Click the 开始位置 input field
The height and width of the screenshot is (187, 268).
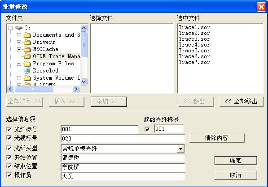pyautogui.click(x=123, y=158)
